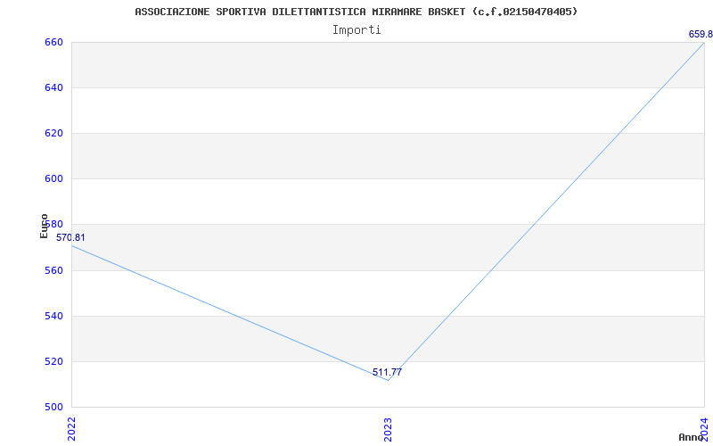Click the 560 y-axis tick label
Screen dimensions: 713x446
coord(53,271)
